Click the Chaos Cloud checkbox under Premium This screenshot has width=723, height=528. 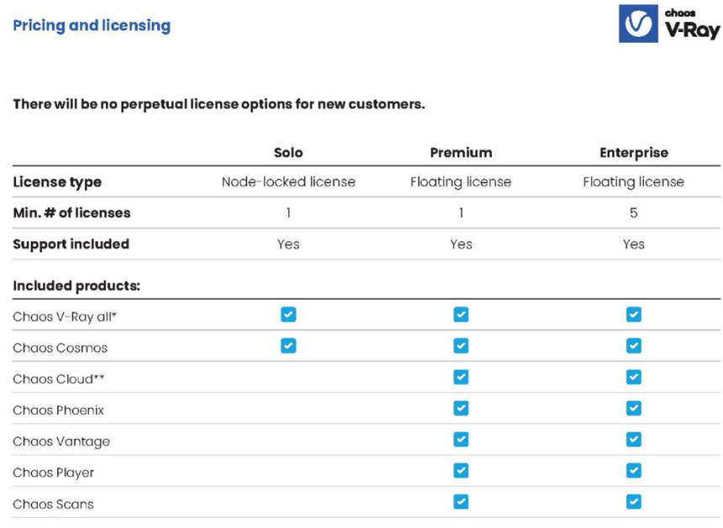point(461,378)
